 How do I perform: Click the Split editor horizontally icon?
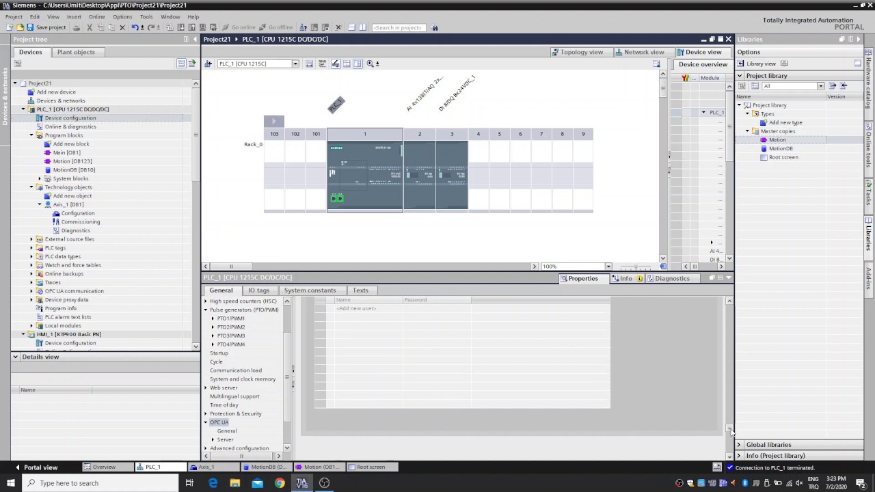pyautogui.click(x=351, y=27)
